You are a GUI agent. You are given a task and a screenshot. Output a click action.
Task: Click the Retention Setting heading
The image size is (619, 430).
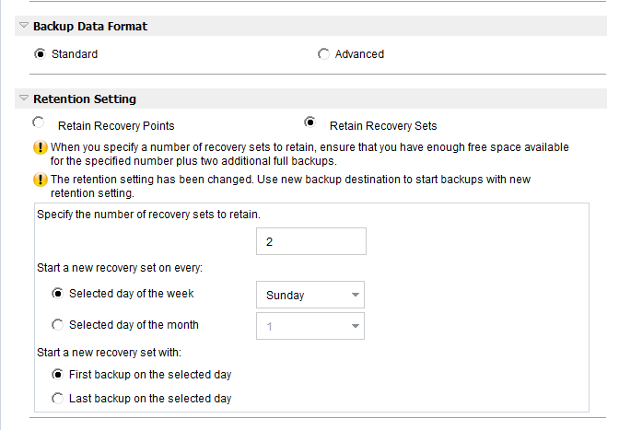coord(85,99)
